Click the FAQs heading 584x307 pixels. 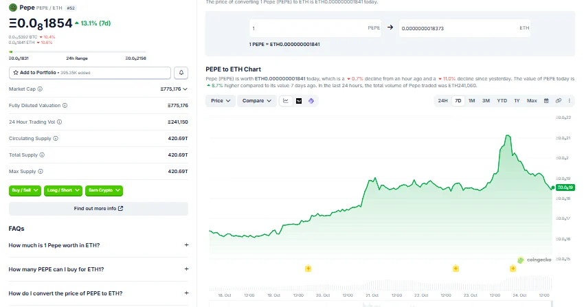point(16,229)
